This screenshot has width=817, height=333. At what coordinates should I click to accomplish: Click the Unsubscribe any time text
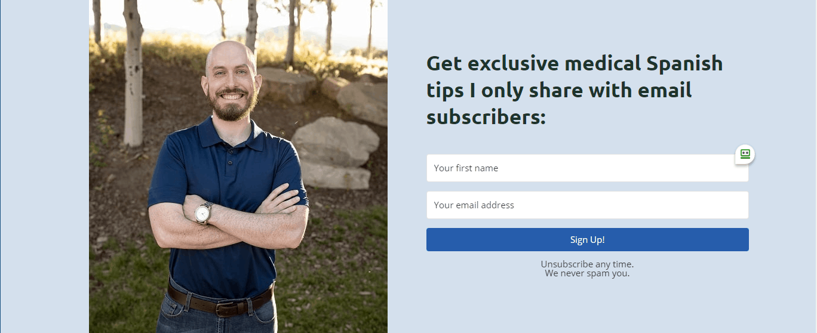point(587,264)
